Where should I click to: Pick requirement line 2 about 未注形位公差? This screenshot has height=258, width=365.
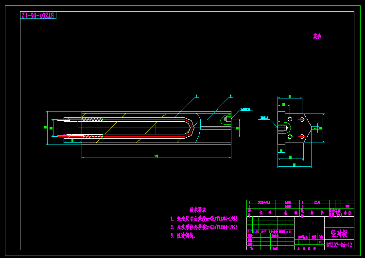204,227
